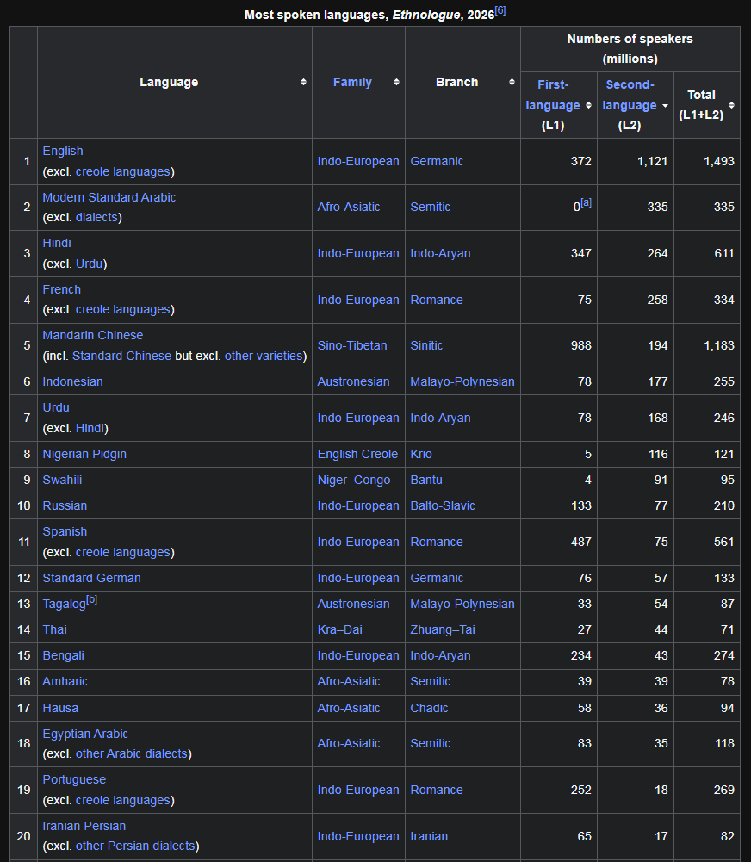751x862 pixels.
Task: Open the Family header link
Action: [352, 82]
